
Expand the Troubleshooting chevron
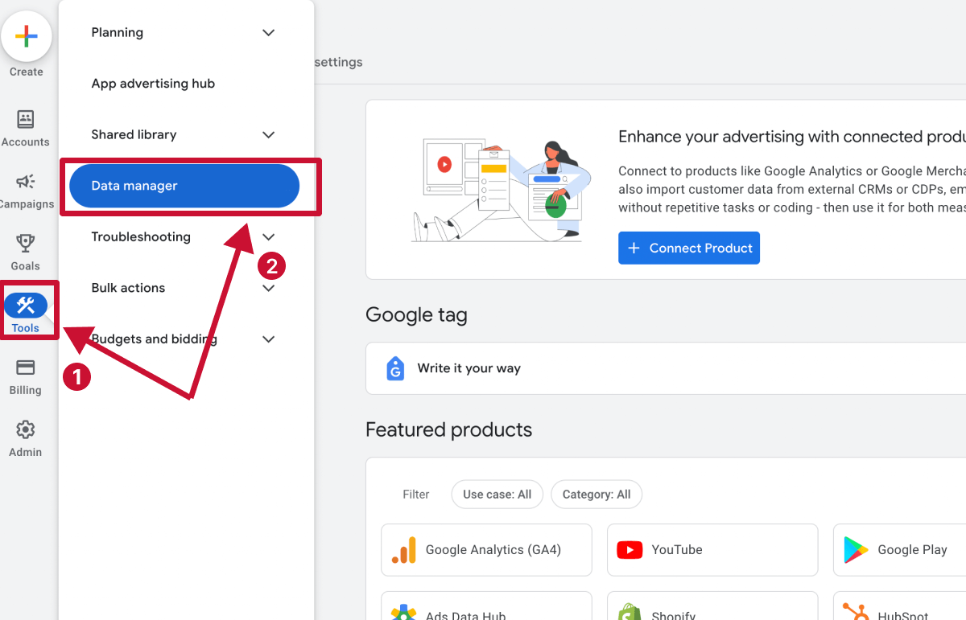(269, 237)
